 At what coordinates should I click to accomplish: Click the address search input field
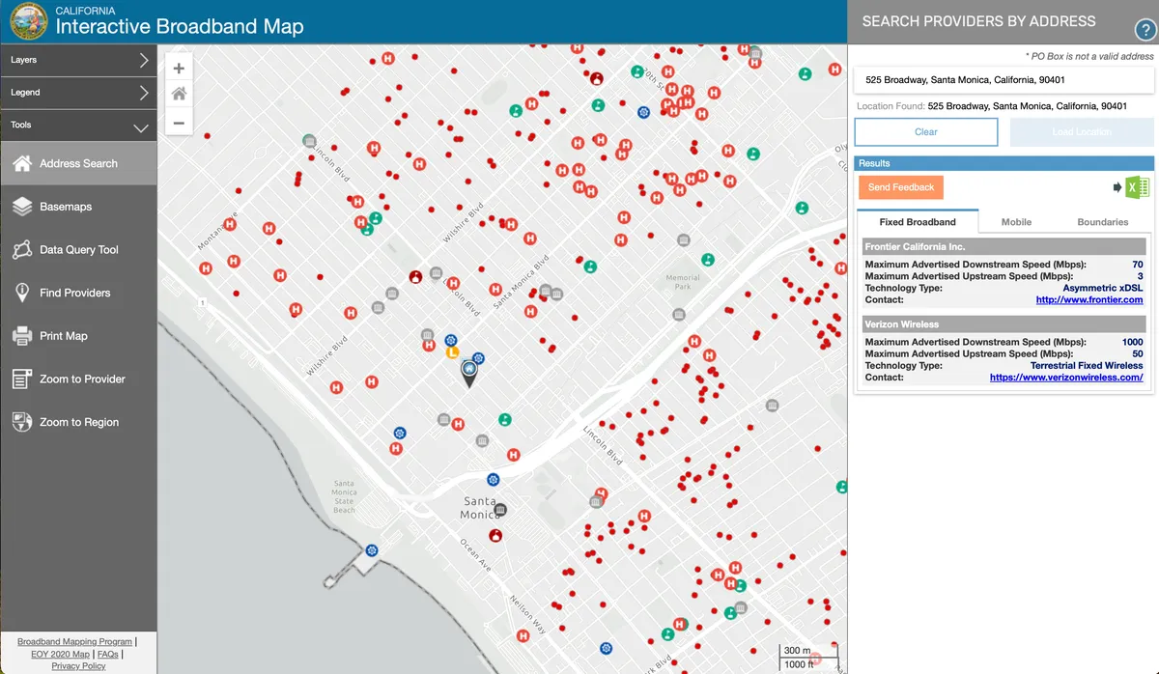click(1004, 80)
